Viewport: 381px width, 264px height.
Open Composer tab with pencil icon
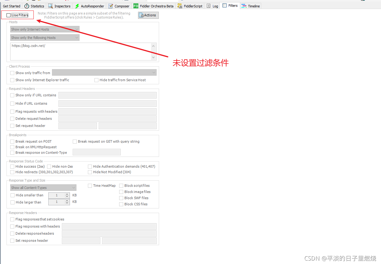click(119, 6)
